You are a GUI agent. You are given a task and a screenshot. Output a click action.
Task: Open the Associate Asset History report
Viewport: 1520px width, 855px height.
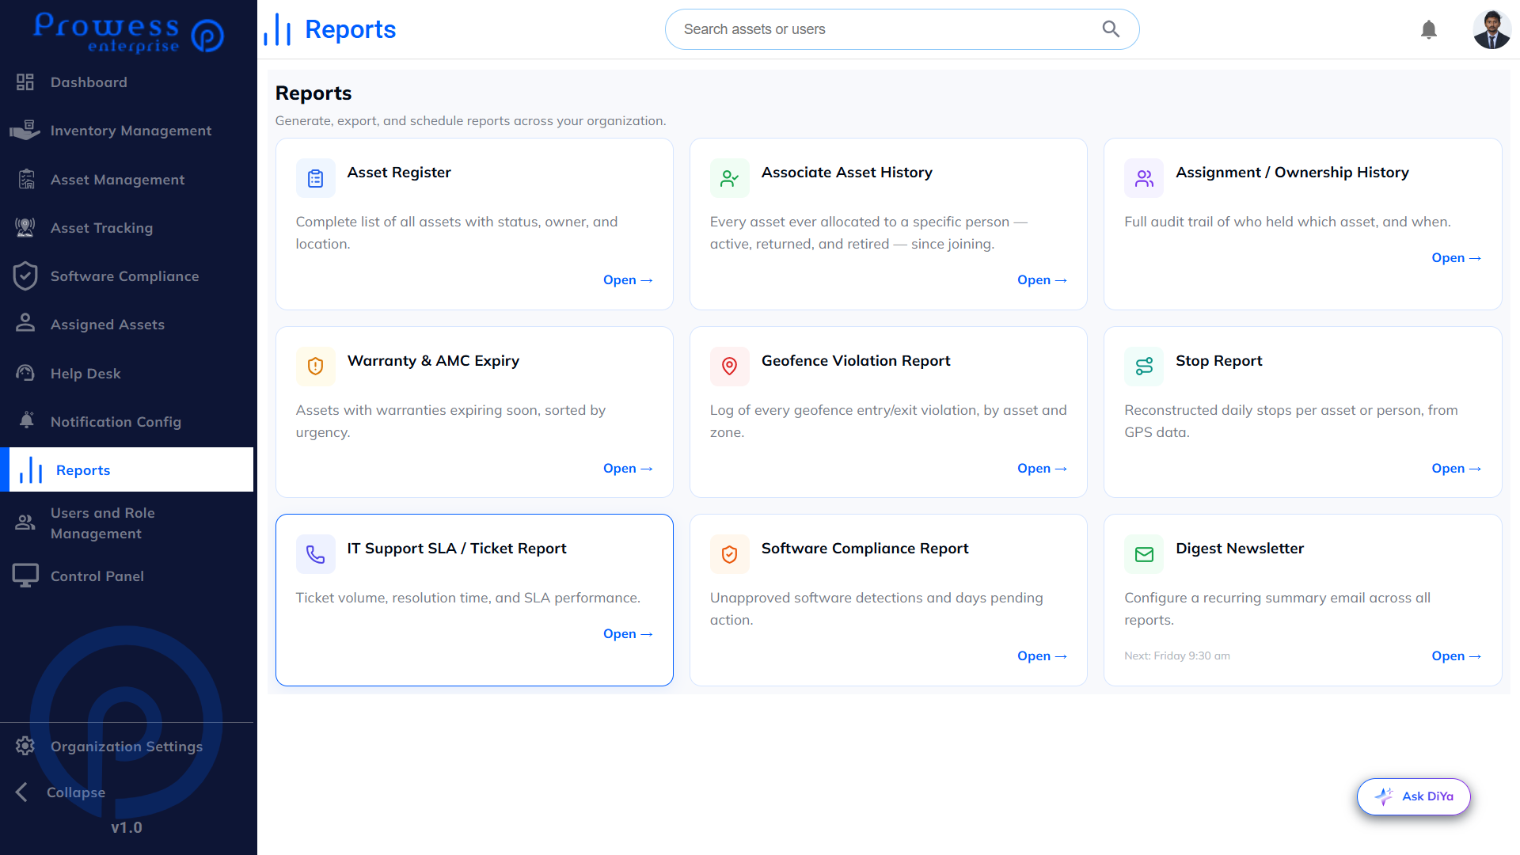tap(1042, 280)
